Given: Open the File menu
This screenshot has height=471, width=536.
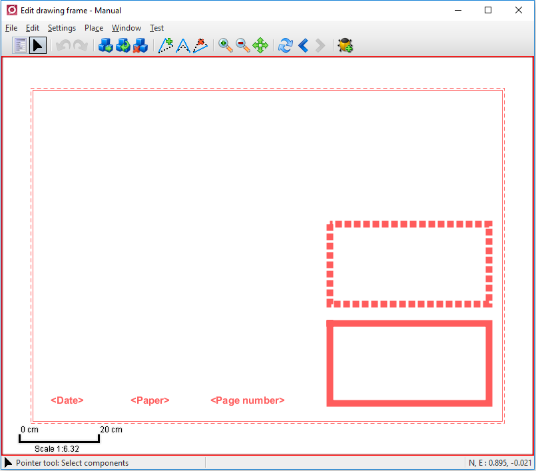Looking at the screenshot, I should 11,28.
